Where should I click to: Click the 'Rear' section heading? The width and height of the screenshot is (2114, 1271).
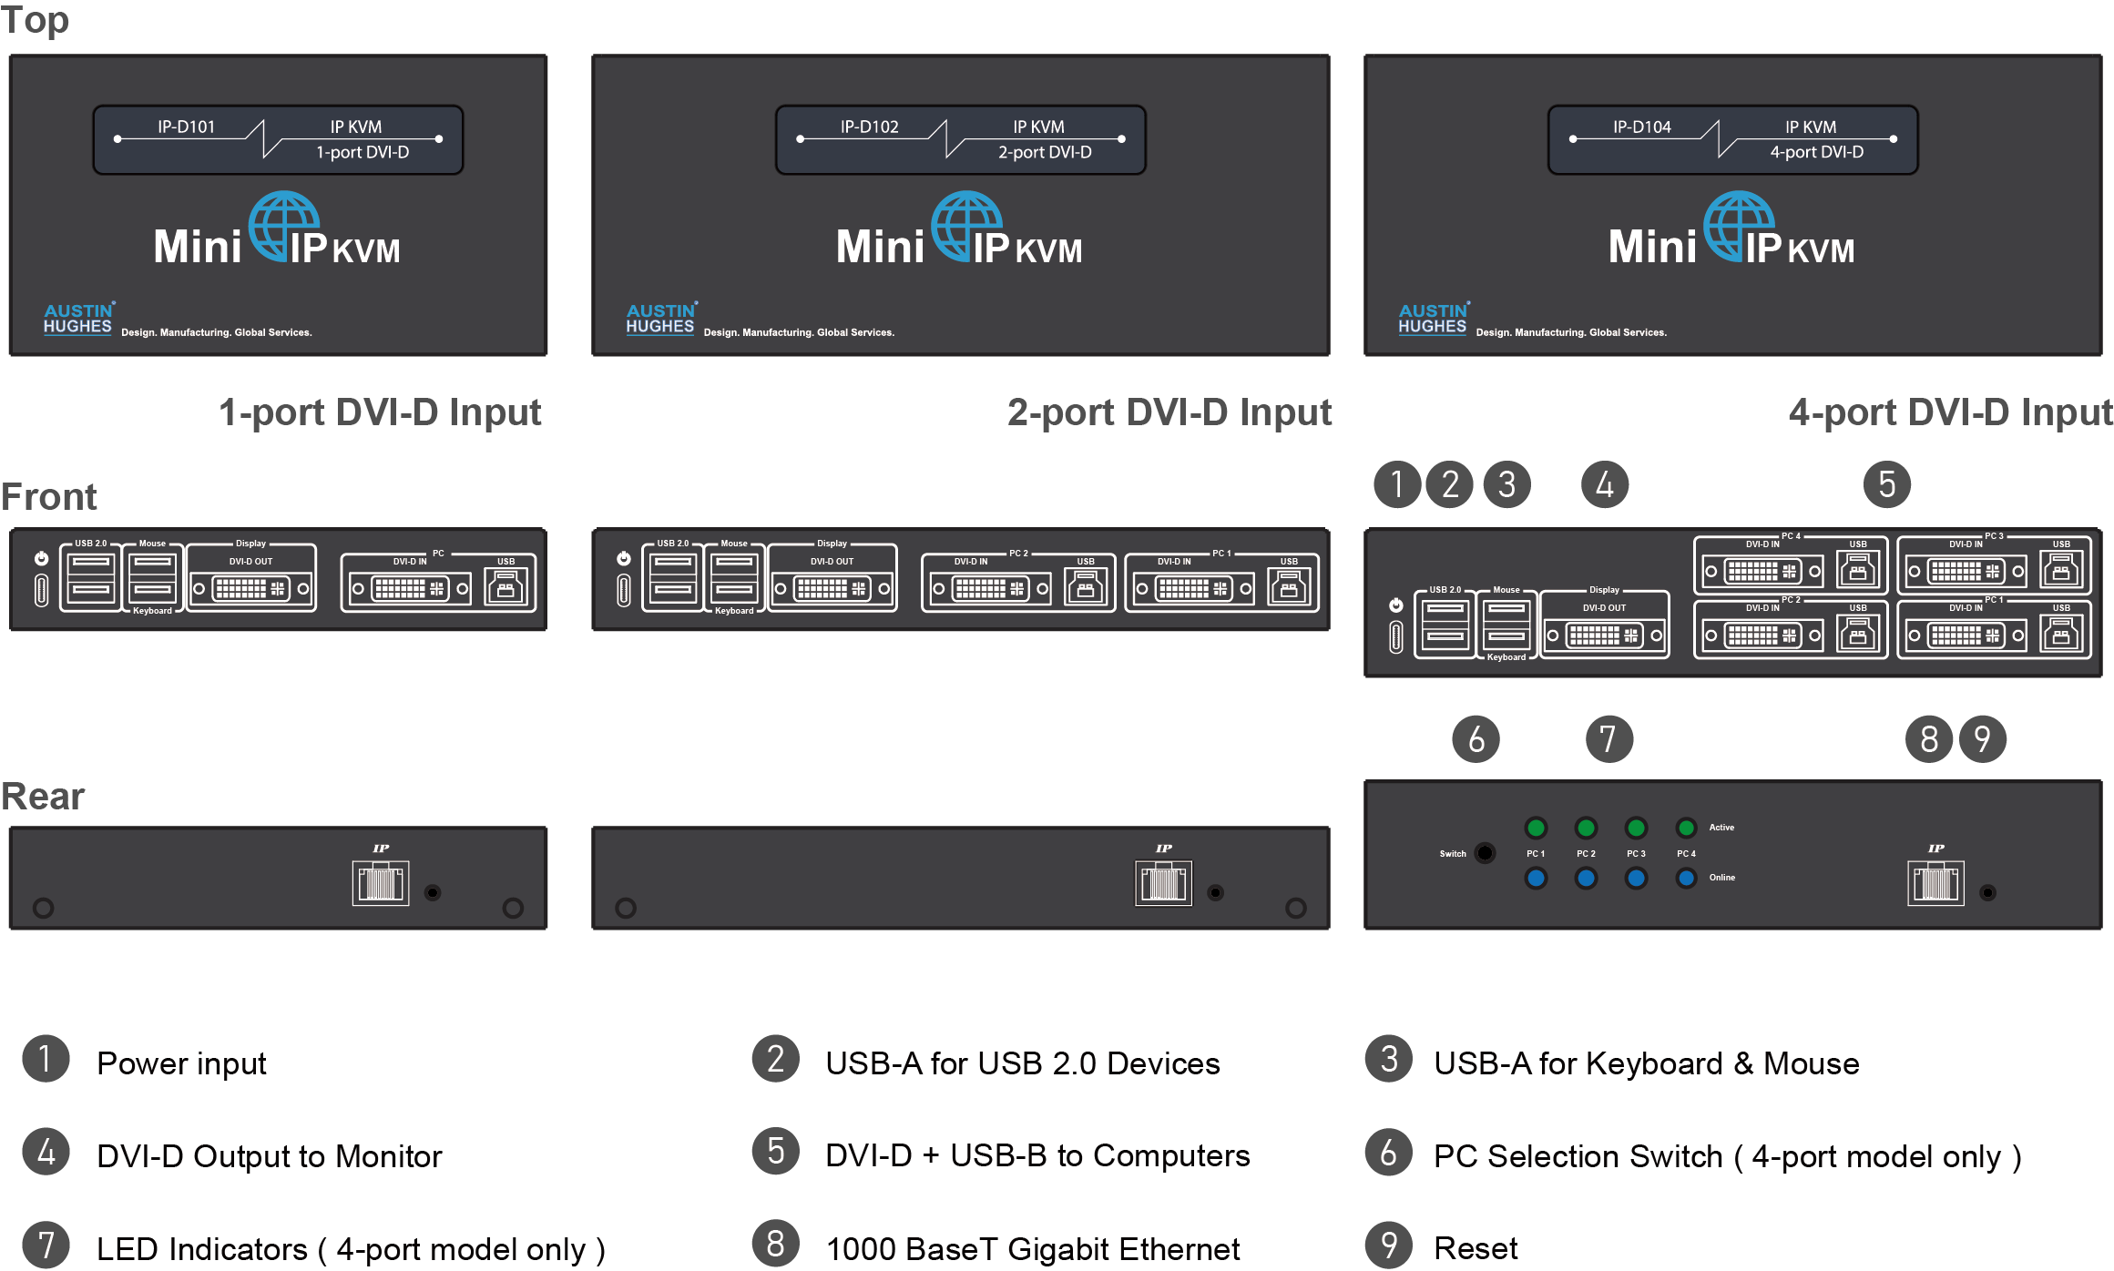click(x=43, y=797)
